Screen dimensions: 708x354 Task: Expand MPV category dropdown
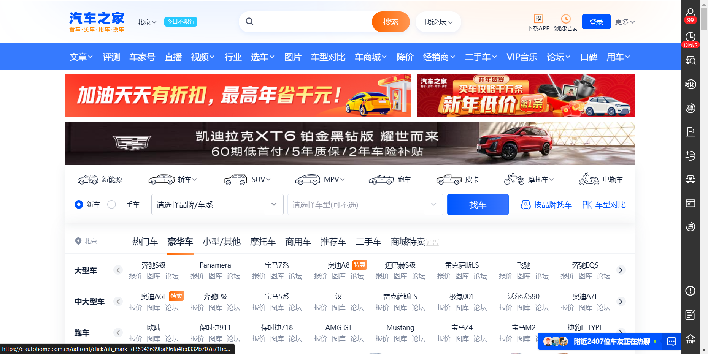[x=334, y=179]
